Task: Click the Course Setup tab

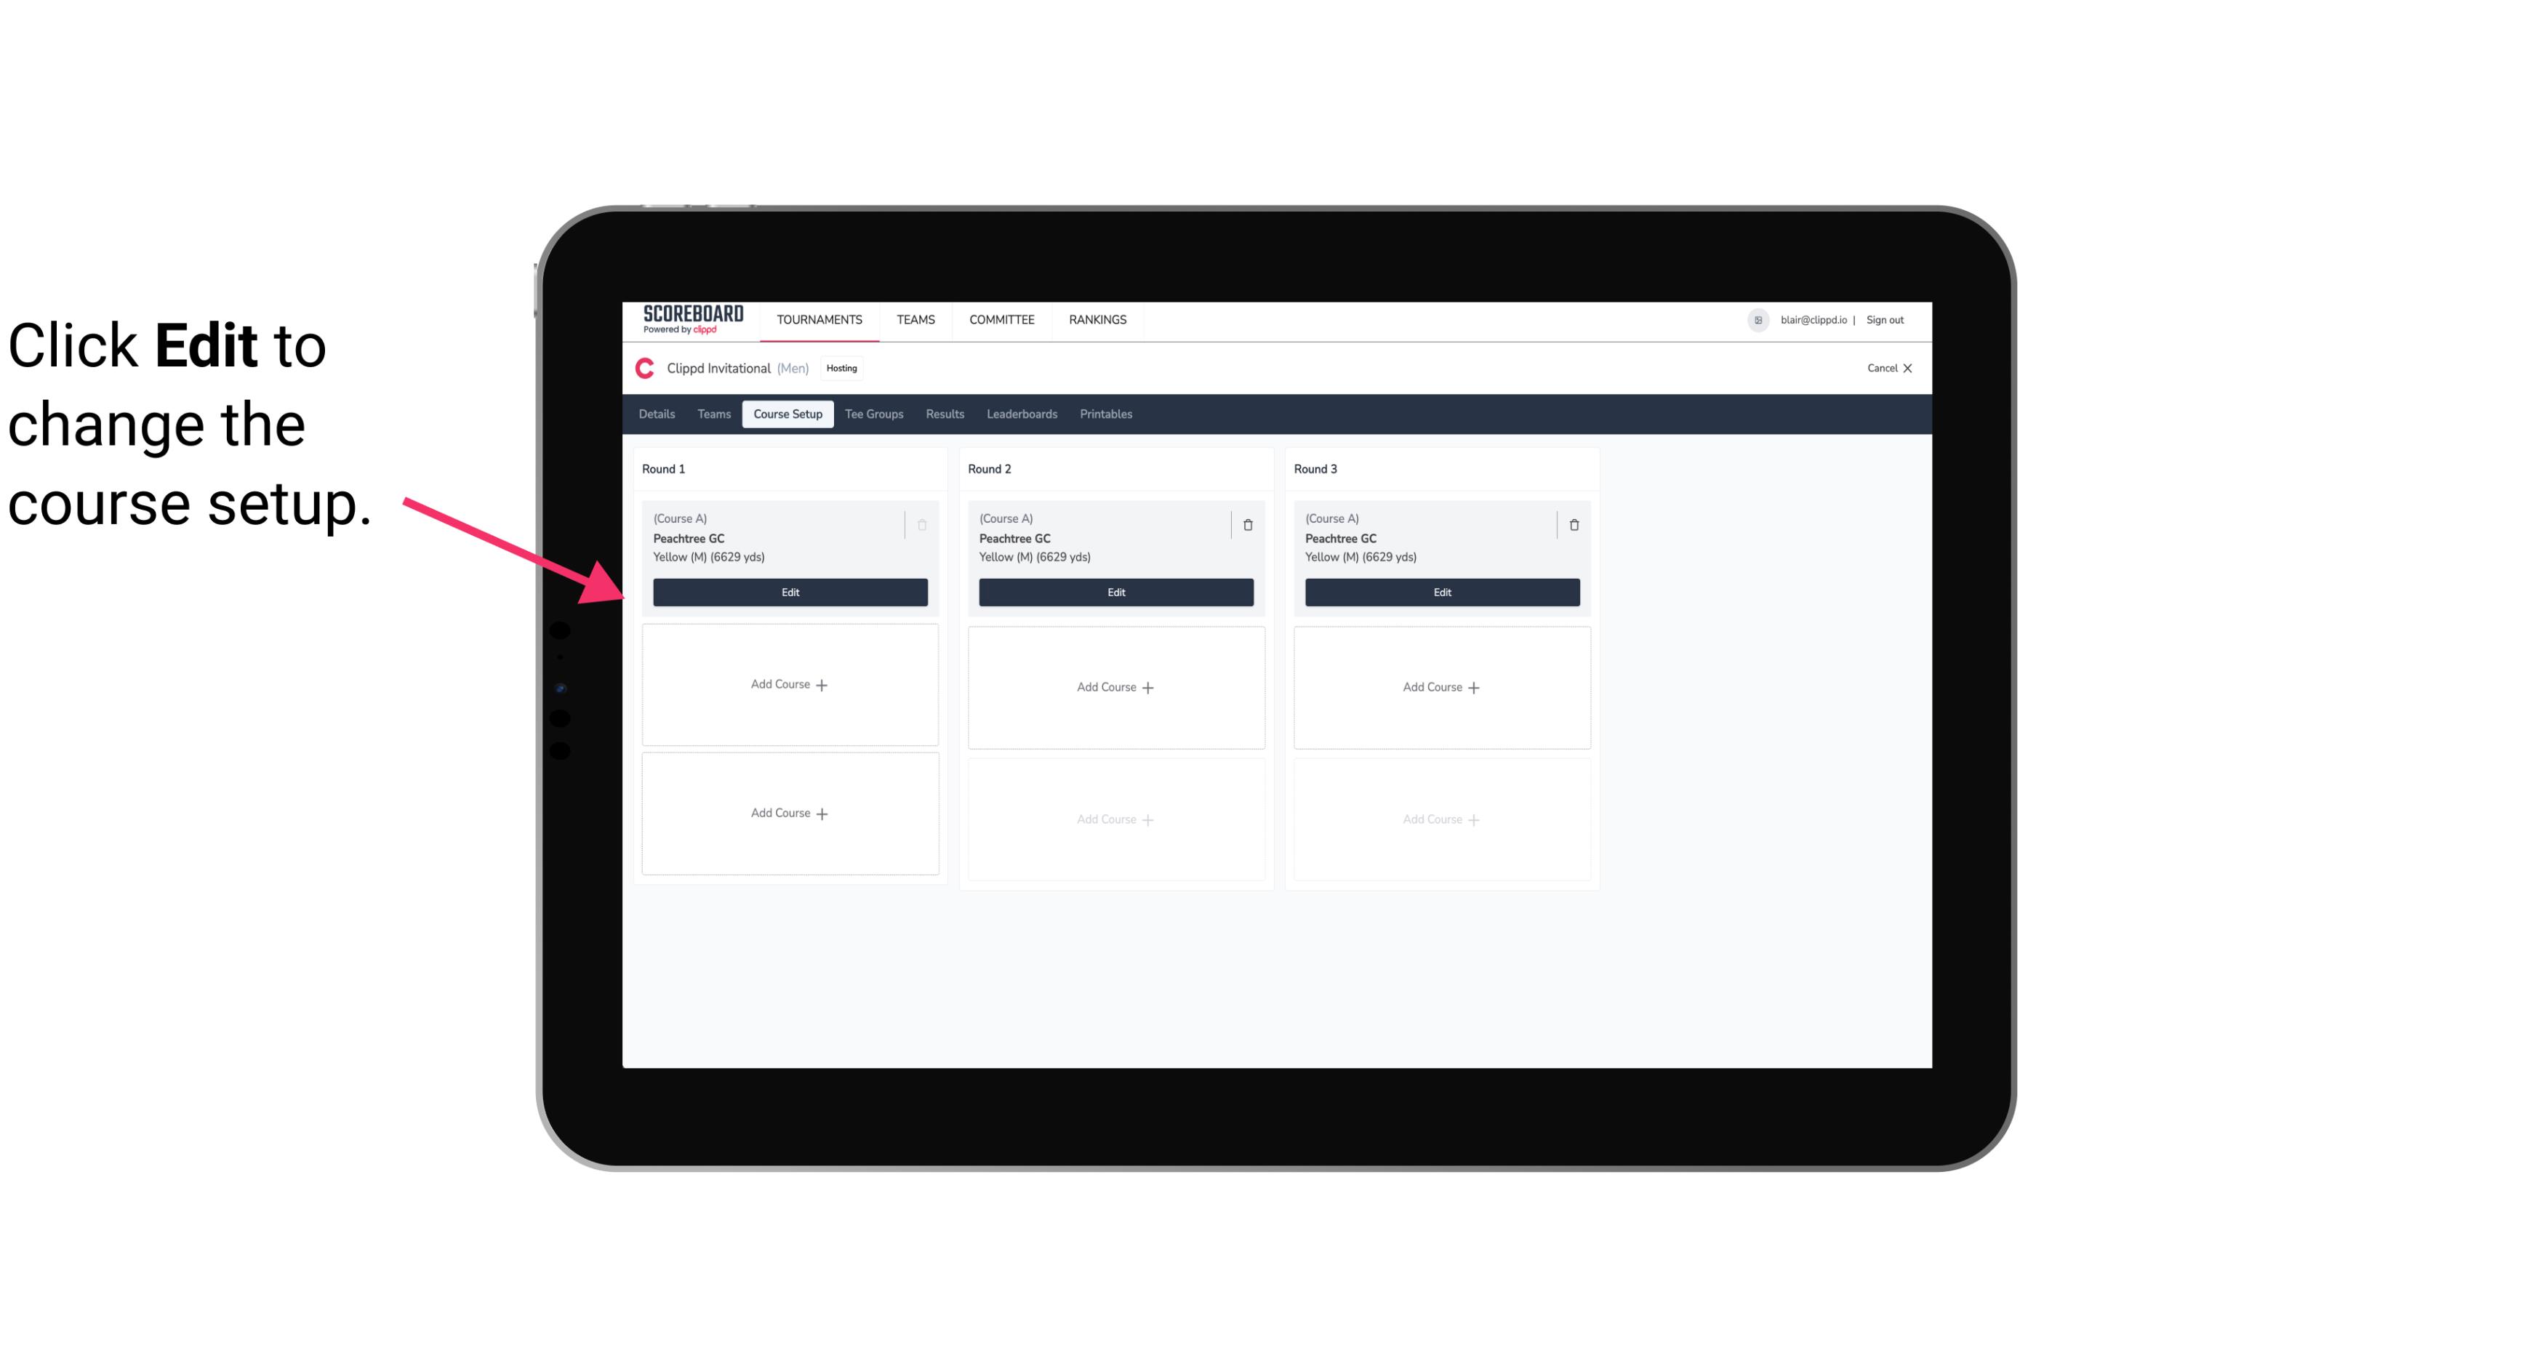Action: coord(787,413)
